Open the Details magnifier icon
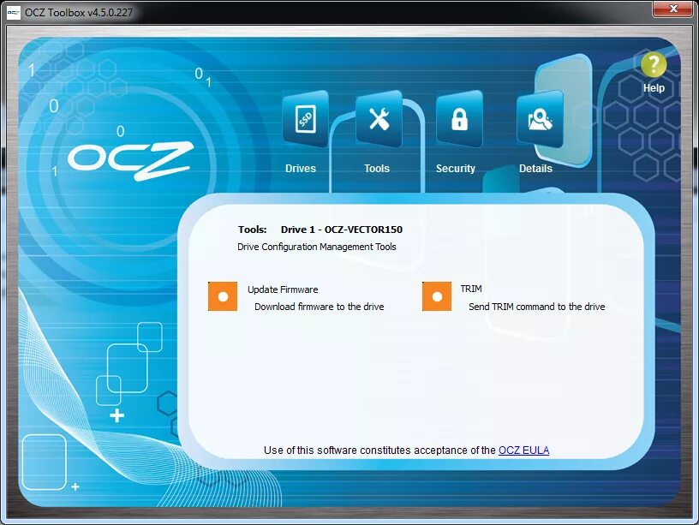 click(x=540, y=119)
